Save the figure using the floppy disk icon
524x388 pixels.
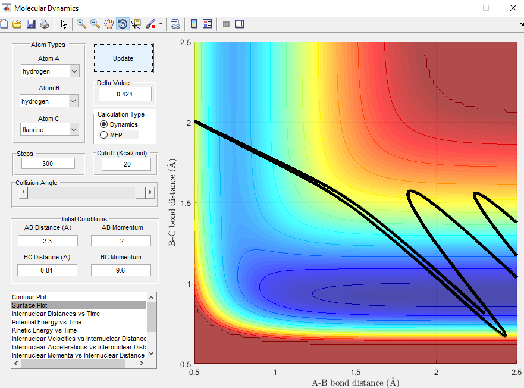(31, 24)
